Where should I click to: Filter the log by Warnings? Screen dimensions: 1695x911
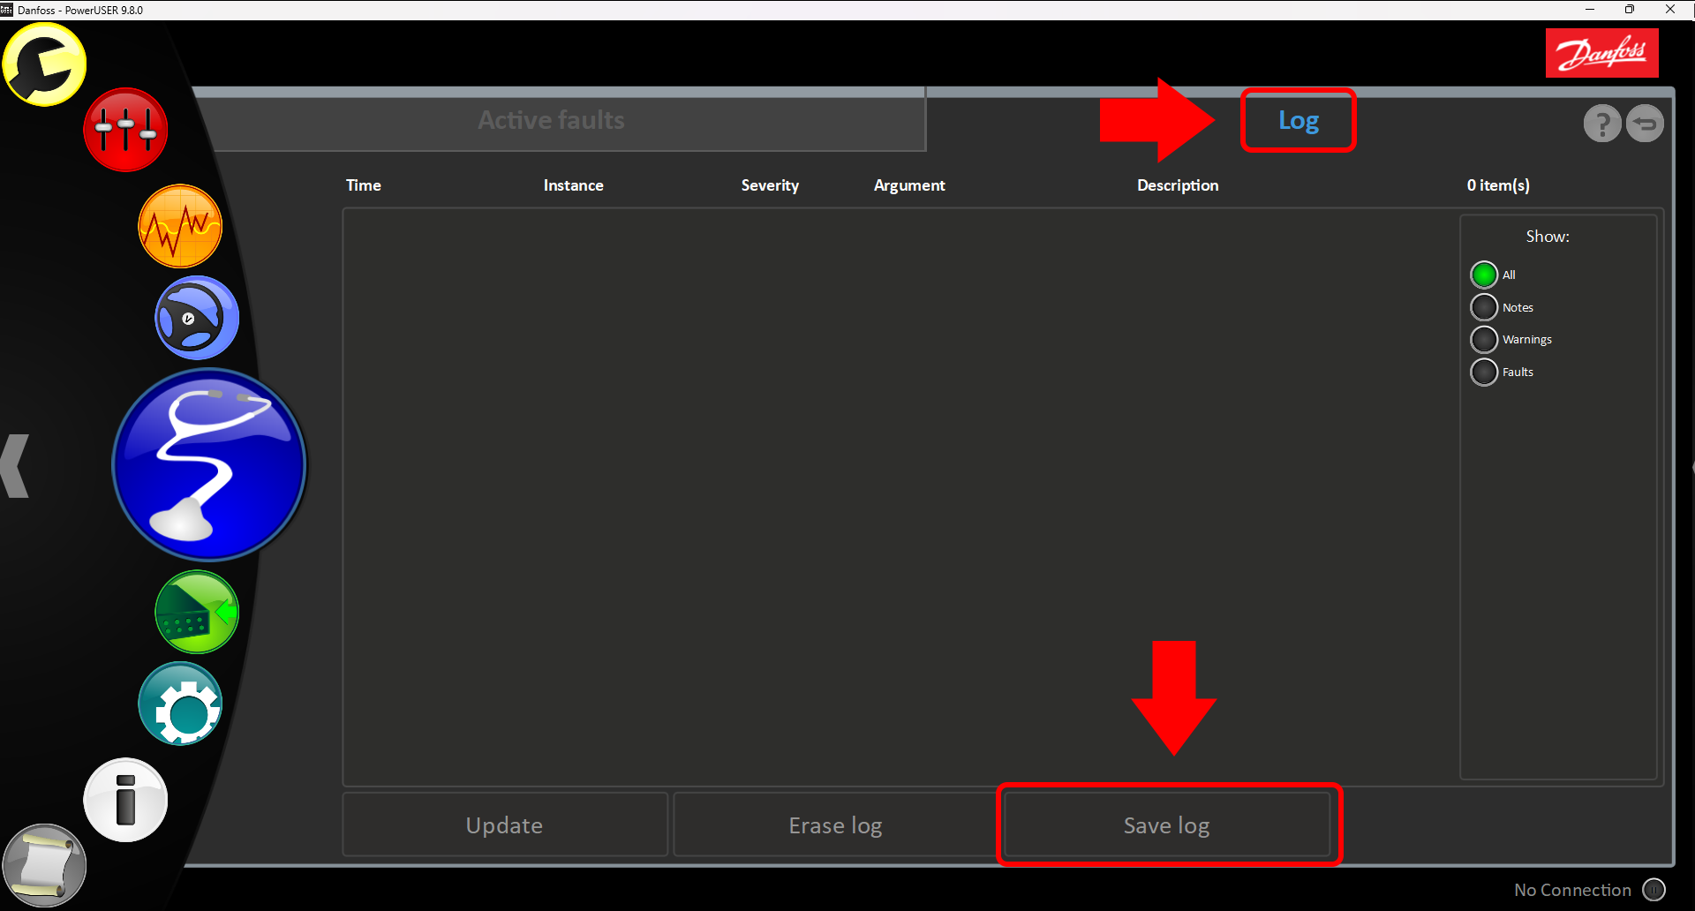click(1484, 340)
